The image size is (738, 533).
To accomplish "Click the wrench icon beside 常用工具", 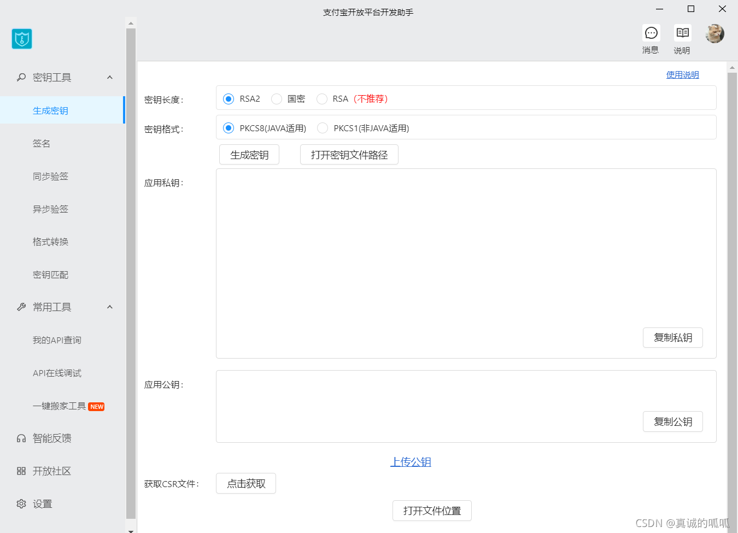I will [x=21, y=307].
